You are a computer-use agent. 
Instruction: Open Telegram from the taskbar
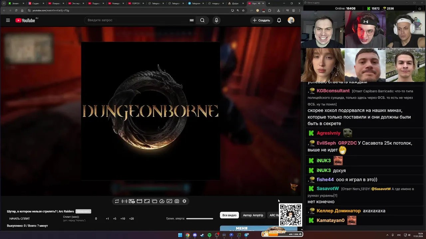pyautogui.click(x=247, y=235)
